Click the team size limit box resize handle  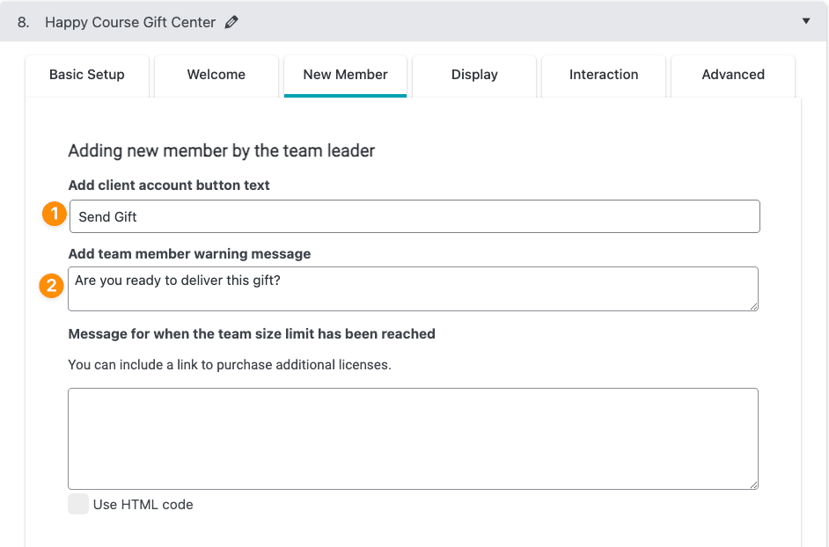(x=753, y=485)
